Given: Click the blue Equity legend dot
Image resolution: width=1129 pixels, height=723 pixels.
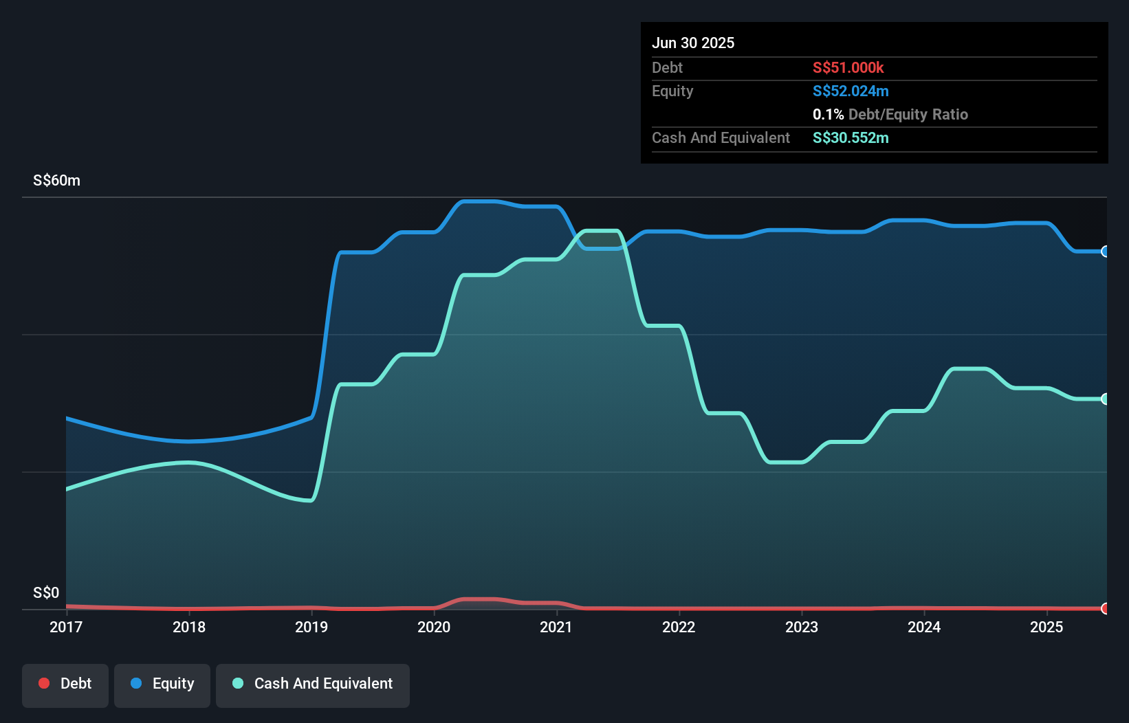Looking at the screenshot, I should (136, 684).
